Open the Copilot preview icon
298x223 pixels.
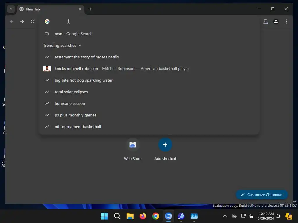pyautogui.click(x=289, y=216)
